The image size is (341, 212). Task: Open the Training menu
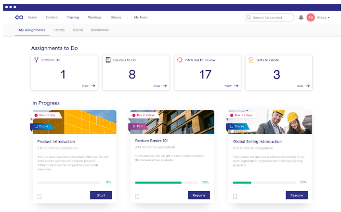click(73, 17)
